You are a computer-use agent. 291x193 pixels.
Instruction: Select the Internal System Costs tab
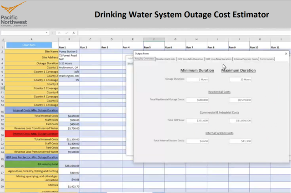tap(246, 59)
